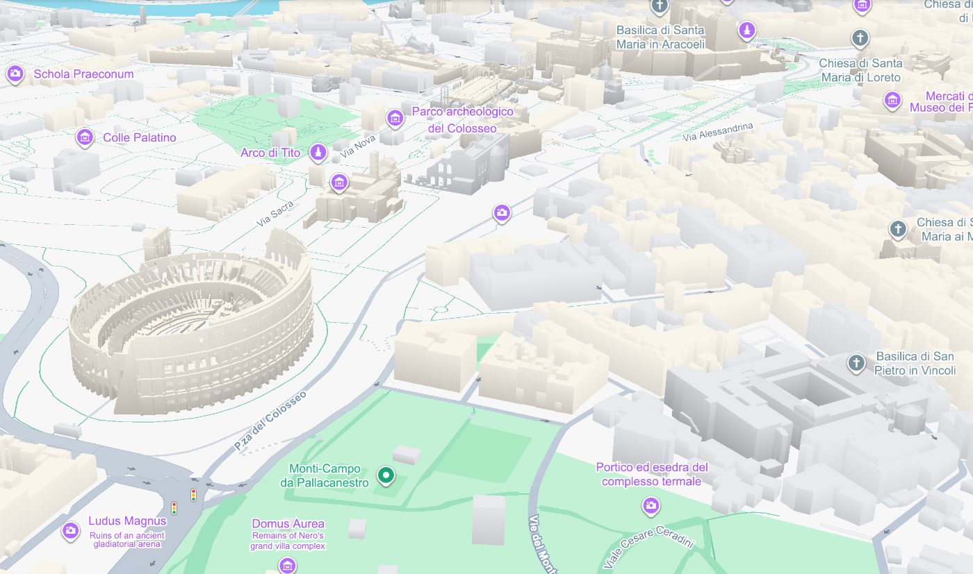
Task: Click the Arco di Tito monument pin
Action: click(x=318, y=151)
